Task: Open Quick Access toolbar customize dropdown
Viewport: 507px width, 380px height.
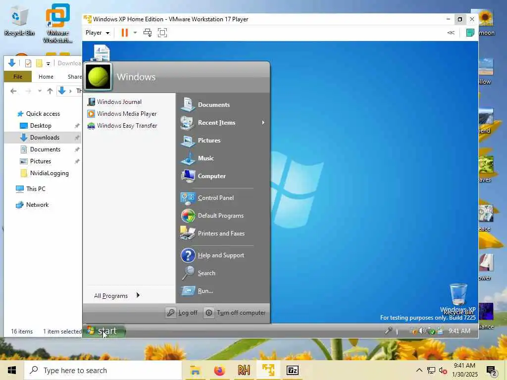Action: point(48,63)
